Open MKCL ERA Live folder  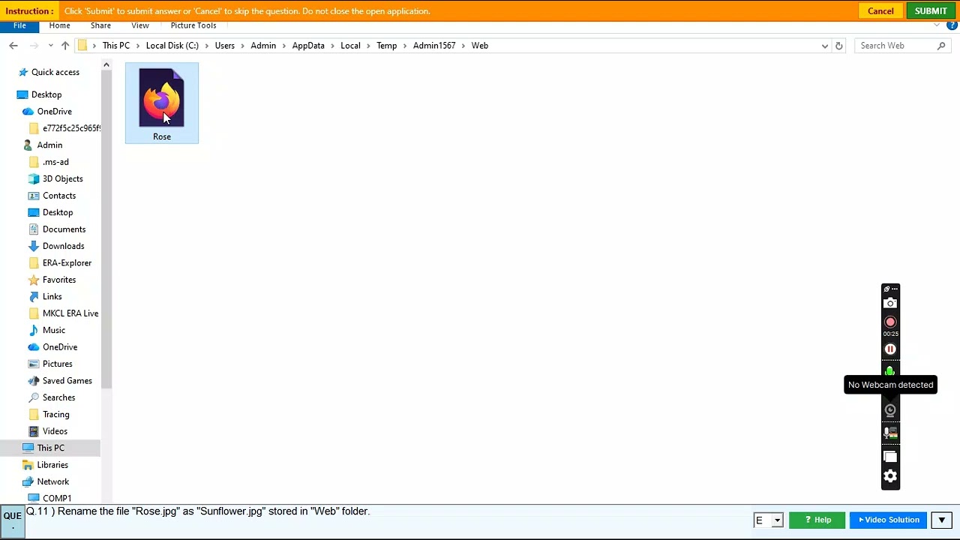click(x=70, y=313)
